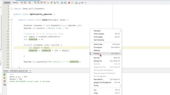Screen dimensions: 170x95
Task: Click the disabled Test File menu entry
Action: click(x=106, y=64)
